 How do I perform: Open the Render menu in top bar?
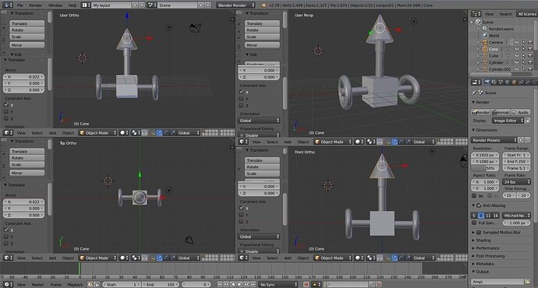[36, 5]
